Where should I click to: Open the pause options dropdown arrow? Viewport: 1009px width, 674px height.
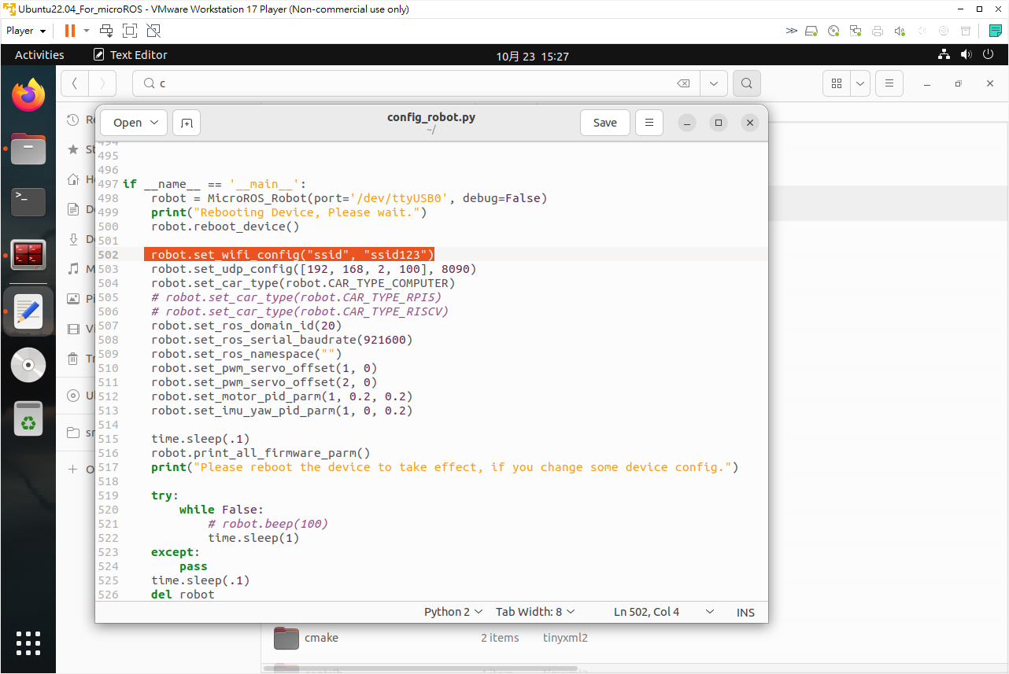point(87,31)
